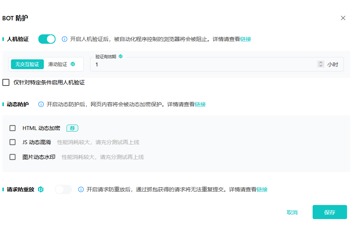The image size is (358, 230).
Task: Open the 链接 in 动态防护 description
Action: (200, 104)
